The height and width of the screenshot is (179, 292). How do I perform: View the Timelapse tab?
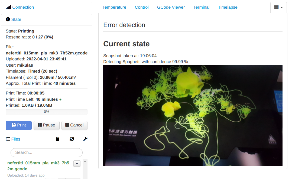pyautogui.click(x=228, y=7)
